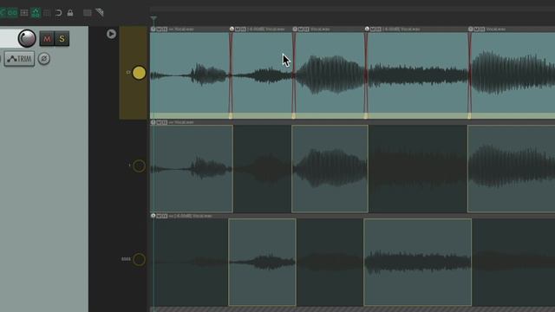Screen dimensions: 555x312
Task: Click first comp item's header icon
Action: tap(153, 29)
